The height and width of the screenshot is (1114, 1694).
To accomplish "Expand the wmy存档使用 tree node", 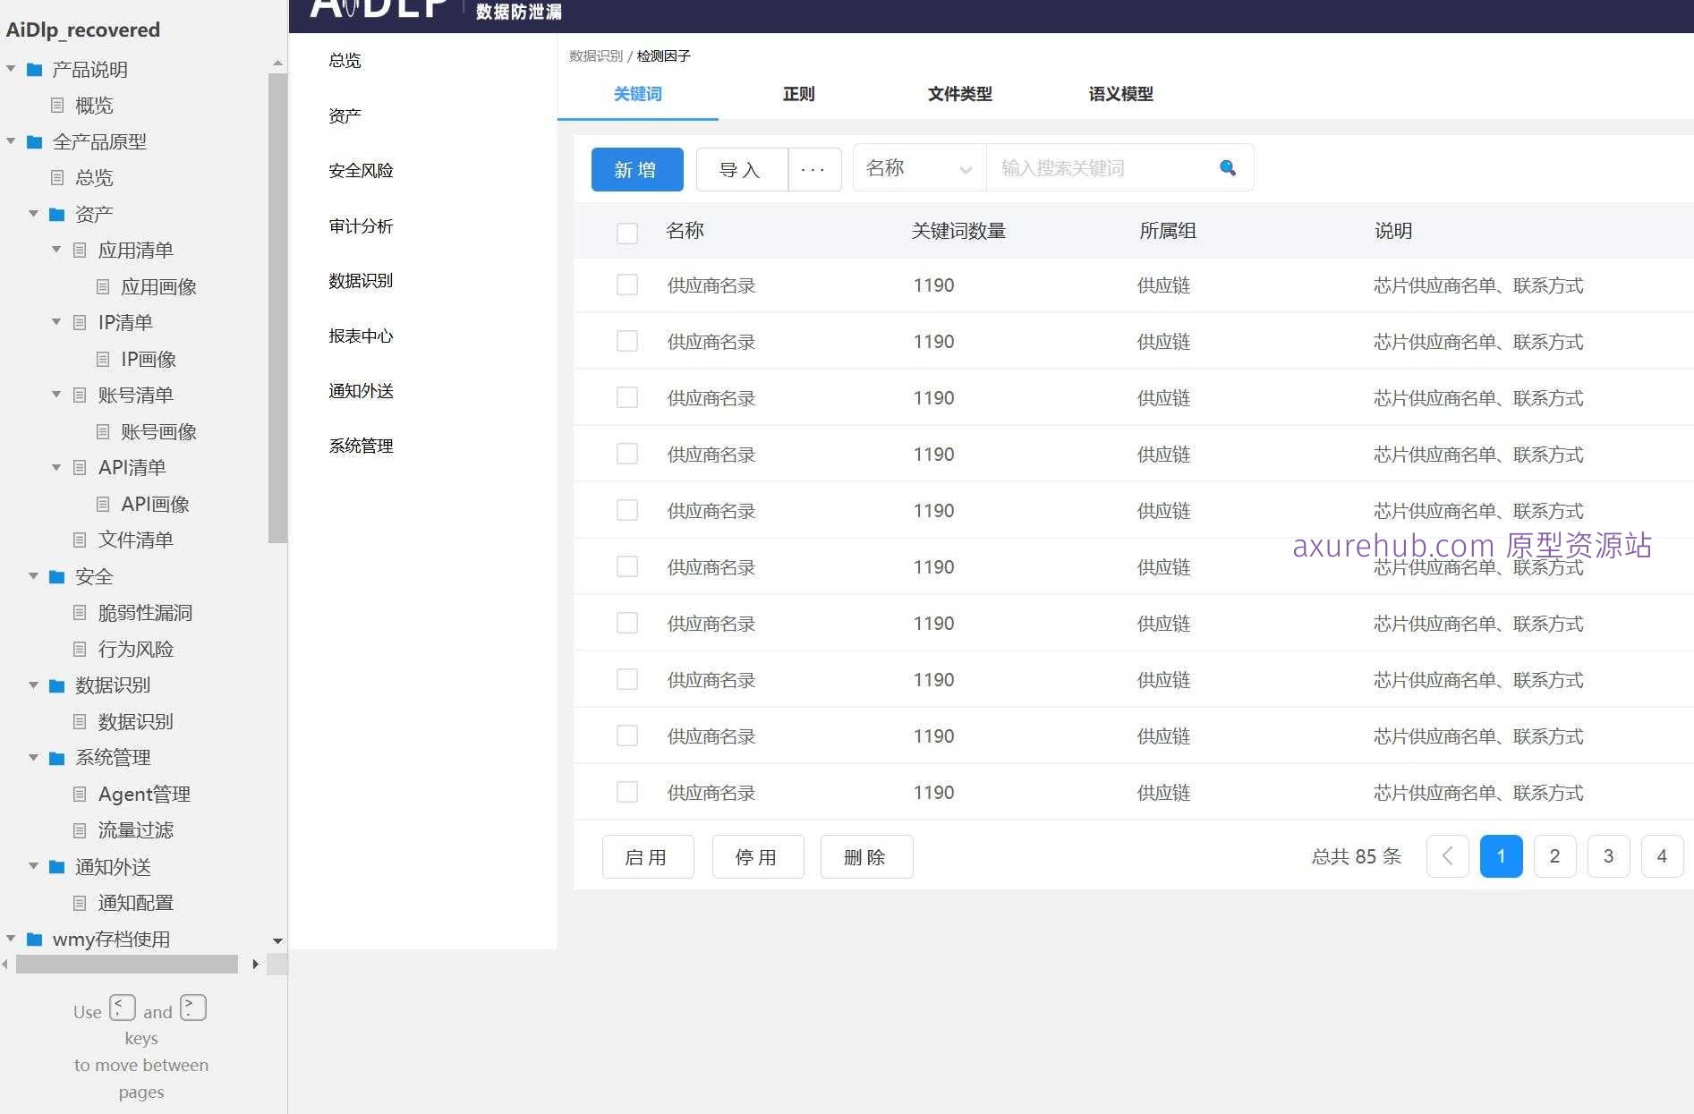I will click(x=11, y=939).
